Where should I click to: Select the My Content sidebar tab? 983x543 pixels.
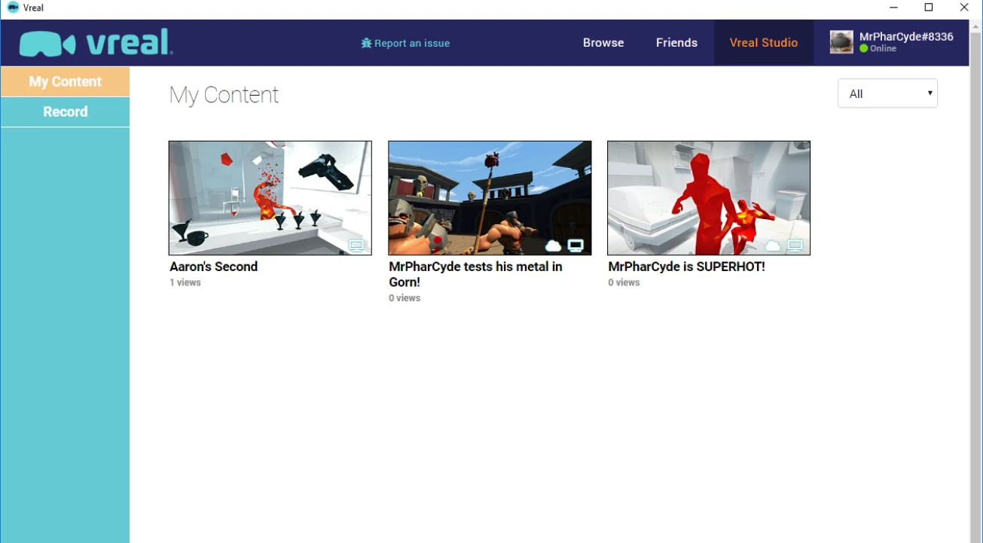tap(66, 81)
